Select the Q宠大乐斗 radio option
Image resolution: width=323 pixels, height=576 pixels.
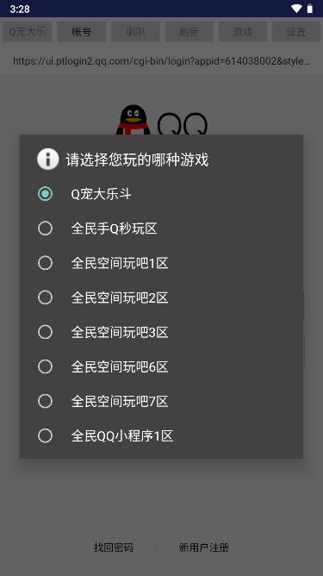click(x=161, y=194)
